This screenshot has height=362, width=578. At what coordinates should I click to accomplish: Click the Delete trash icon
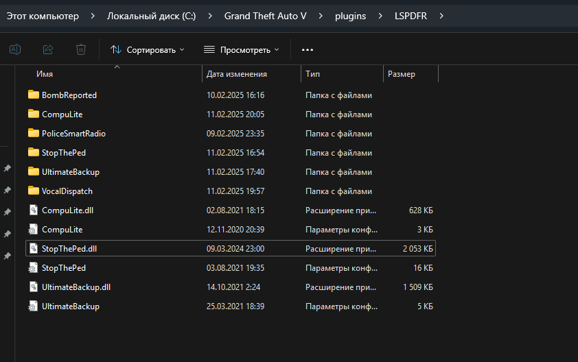click(x=81, y=49)
